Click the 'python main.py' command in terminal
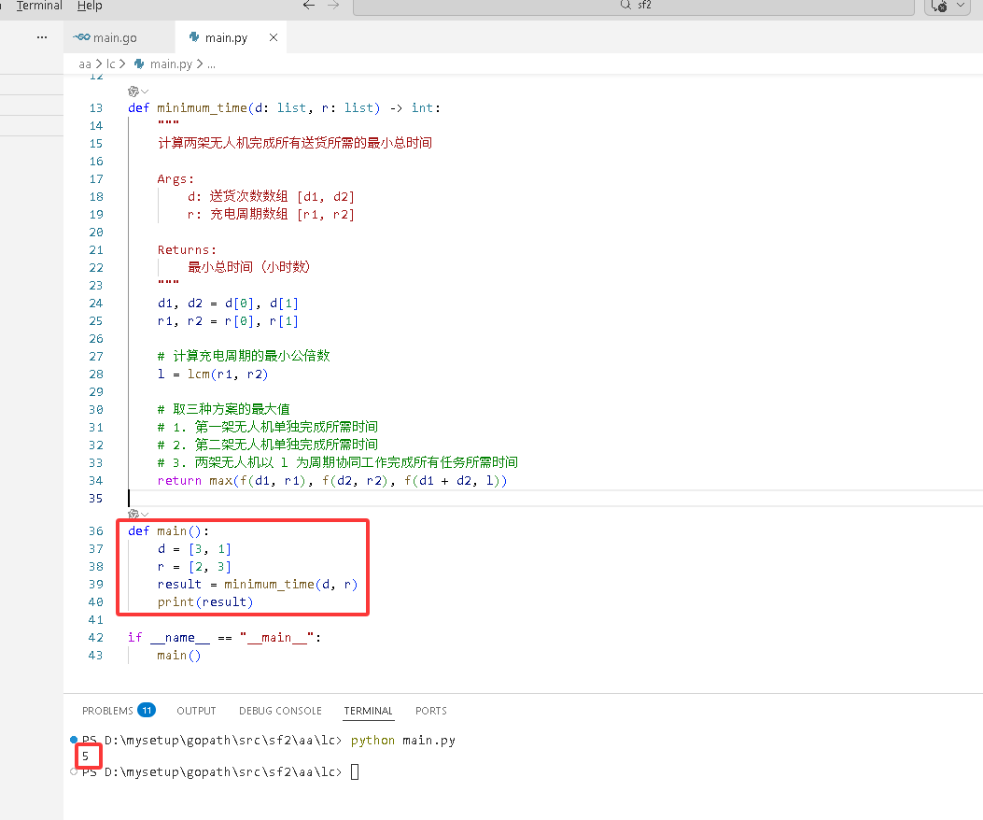The image size is (983, 820). tap(403, 741)
